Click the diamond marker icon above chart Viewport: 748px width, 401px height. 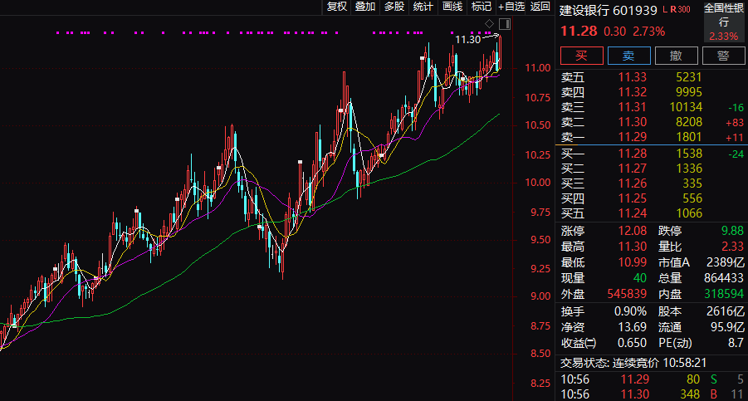click(490, 24)
